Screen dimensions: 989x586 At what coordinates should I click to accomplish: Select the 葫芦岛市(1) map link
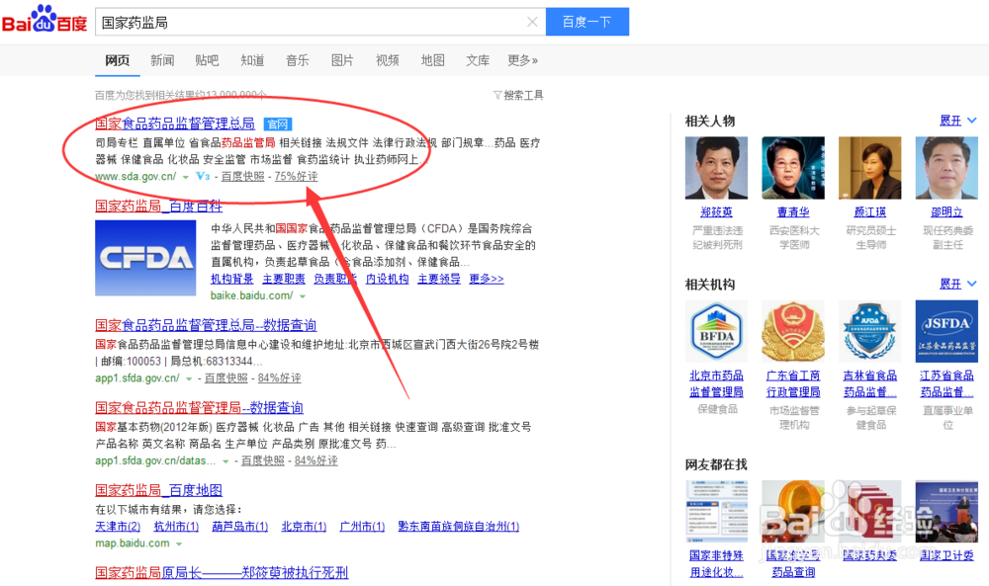click(x=239, y=526)
